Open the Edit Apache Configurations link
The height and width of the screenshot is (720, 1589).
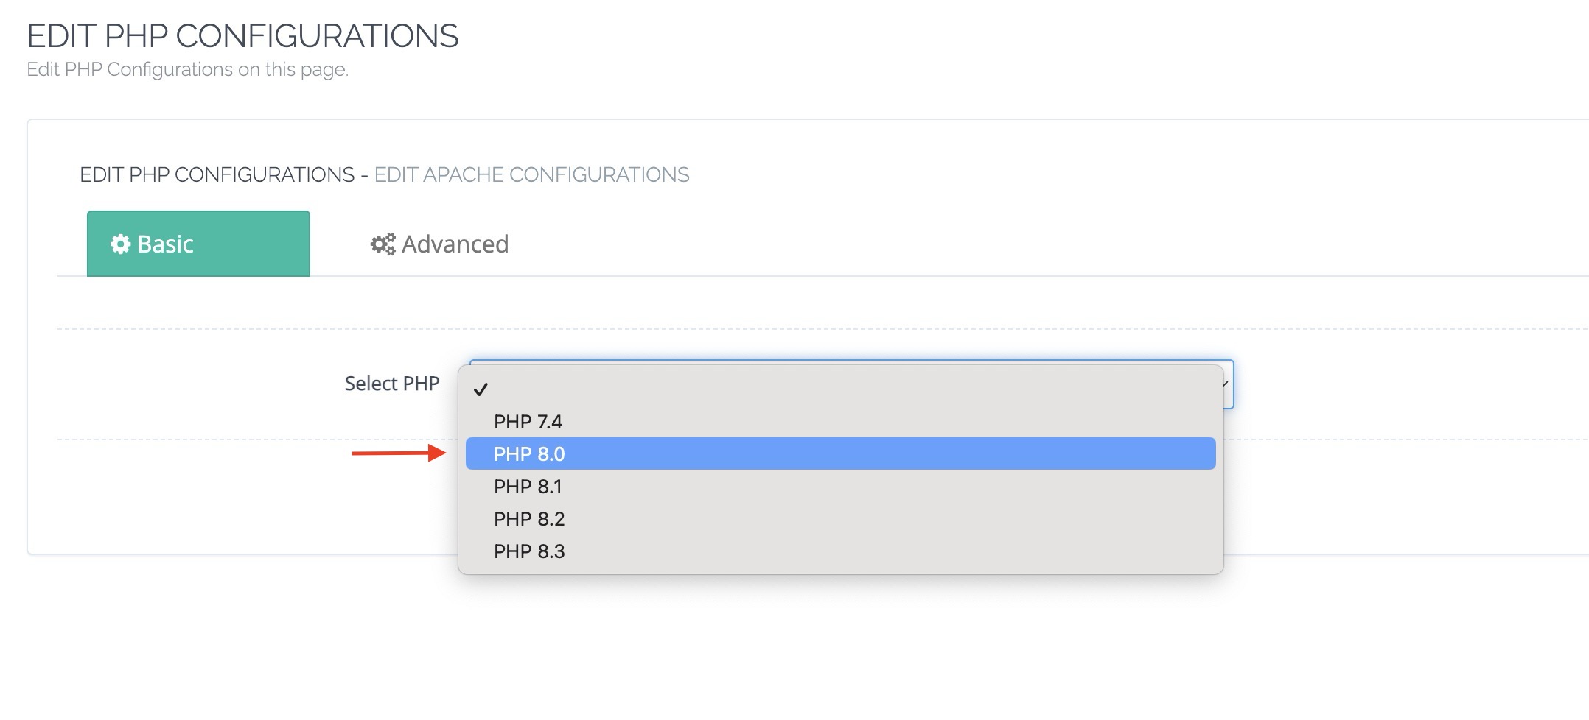531,175
